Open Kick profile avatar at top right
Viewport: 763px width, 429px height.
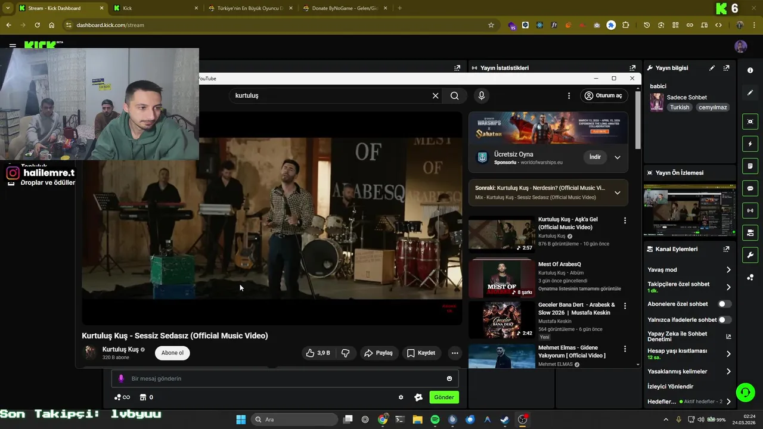(741, 46)
